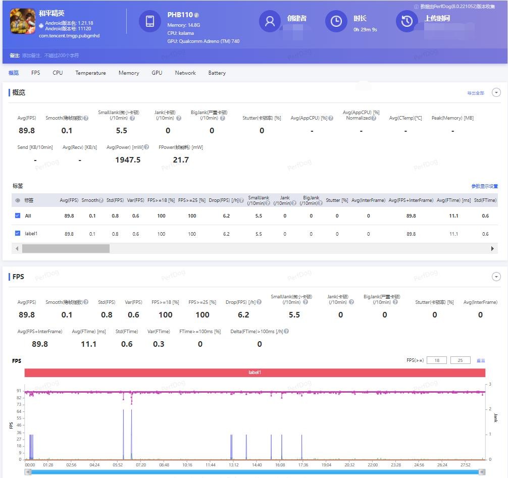Click the Avg(FPS) column header in 标签 table
508x478 pixels.
(69, 200)
